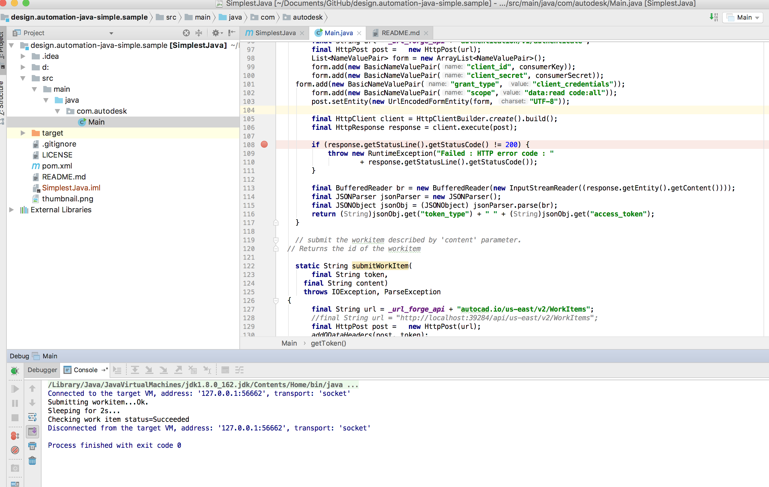Click the getToken() editor breadcrumb
This screenshot has width=769, height=487.
click(328, 343)
